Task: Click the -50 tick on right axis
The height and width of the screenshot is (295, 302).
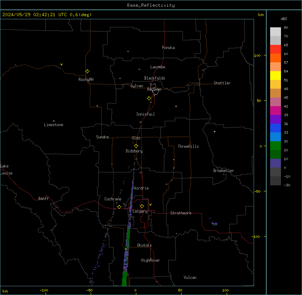Action: (257, 191)
